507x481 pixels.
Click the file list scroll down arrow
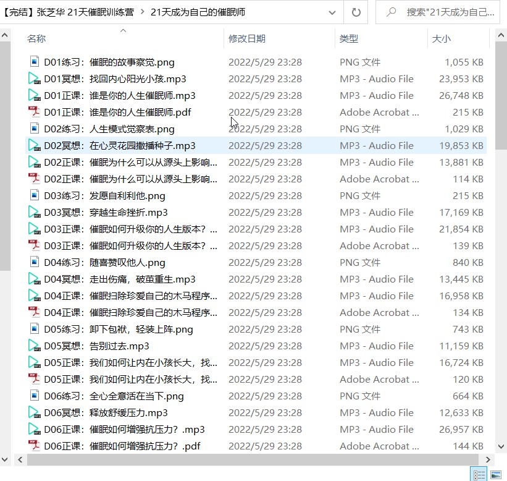coord(501,447)
